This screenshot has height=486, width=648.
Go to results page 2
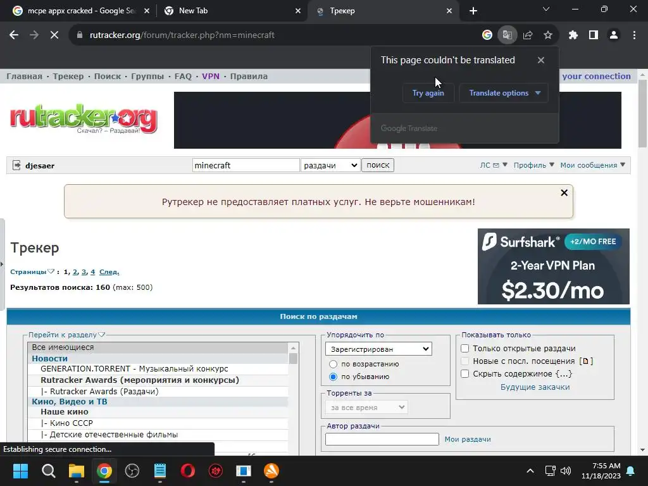[x=75, y=271]
